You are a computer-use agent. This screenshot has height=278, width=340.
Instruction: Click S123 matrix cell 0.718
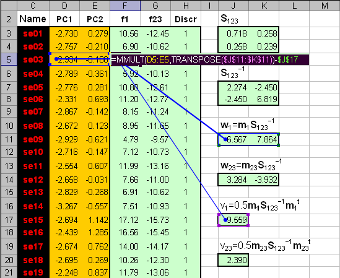(233, 33)
